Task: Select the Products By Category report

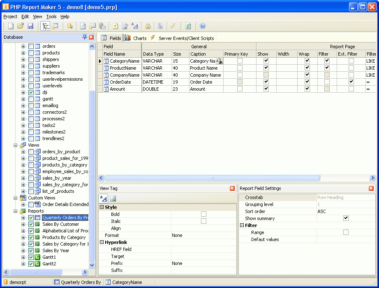Action: [x=64, y=237]
